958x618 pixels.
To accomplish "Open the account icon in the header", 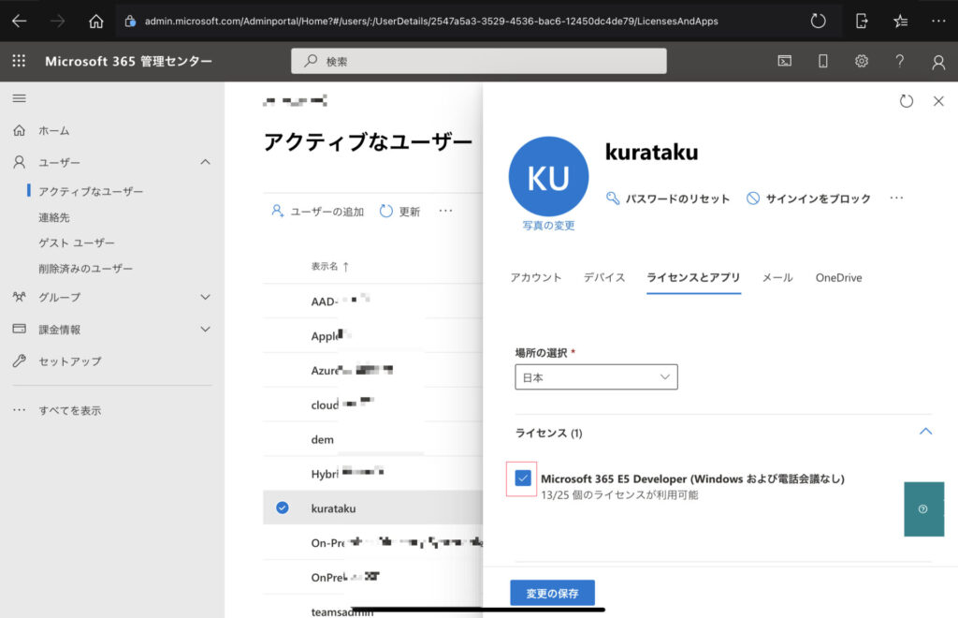I will [x=937, y=60].
